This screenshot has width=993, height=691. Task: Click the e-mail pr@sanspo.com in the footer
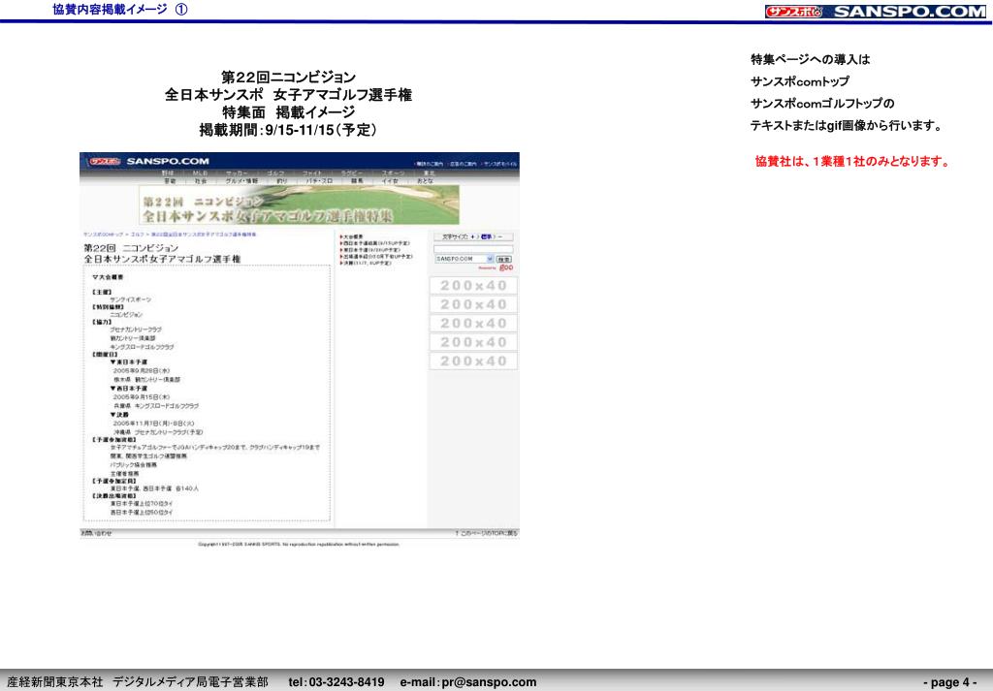(x=468, y=682)
